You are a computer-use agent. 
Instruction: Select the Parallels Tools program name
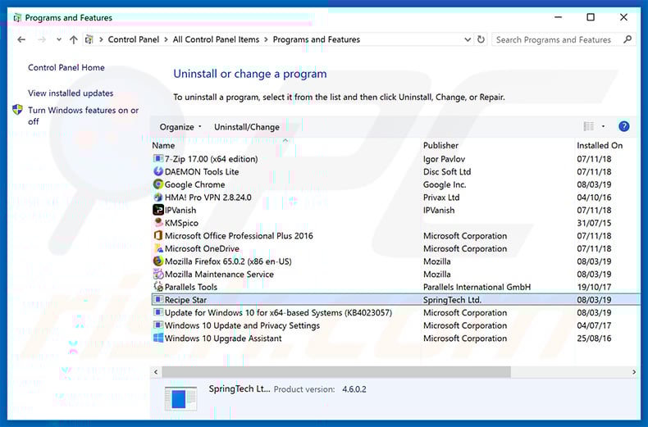[191, 287]
